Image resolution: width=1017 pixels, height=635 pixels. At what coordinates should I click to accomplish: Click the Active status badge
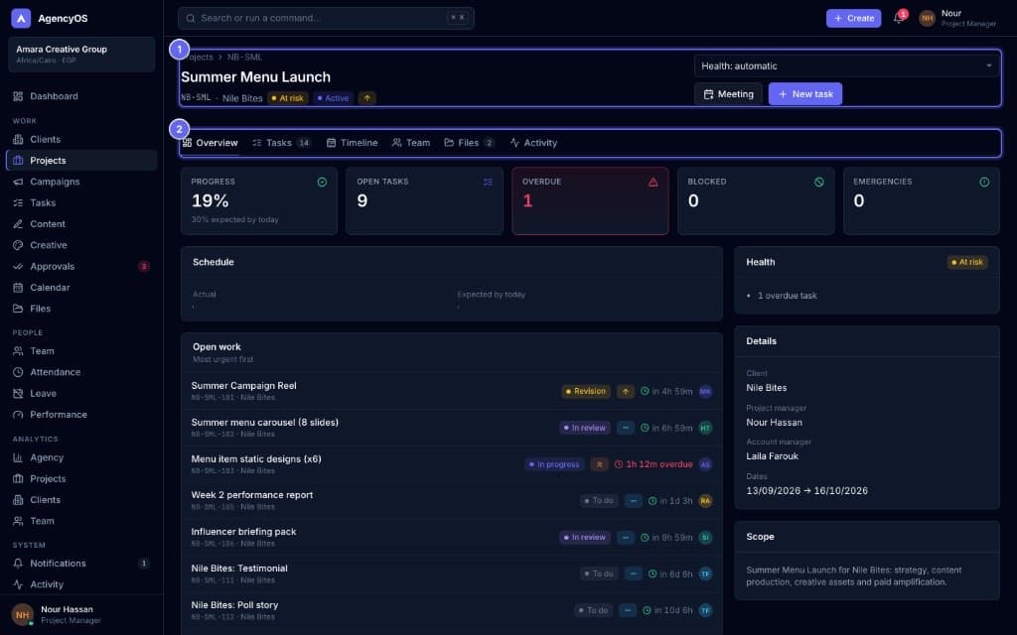pos(334,98)
